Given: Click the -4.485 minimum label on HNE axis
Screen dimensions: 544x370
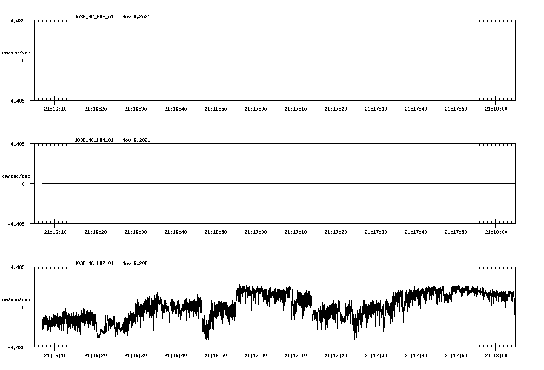Looking at the screenshot, I should click(16, 101).
